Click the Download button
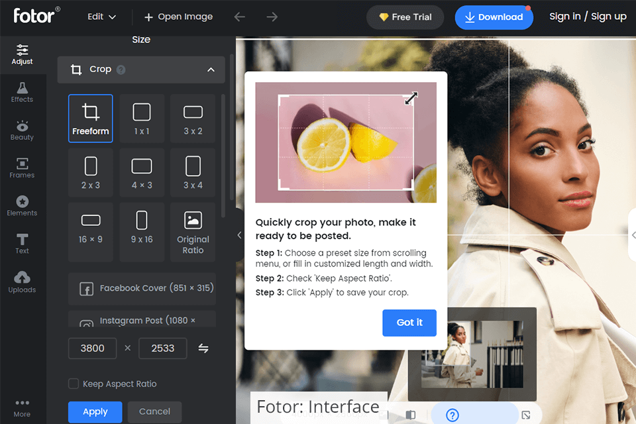 pos(494,17)
